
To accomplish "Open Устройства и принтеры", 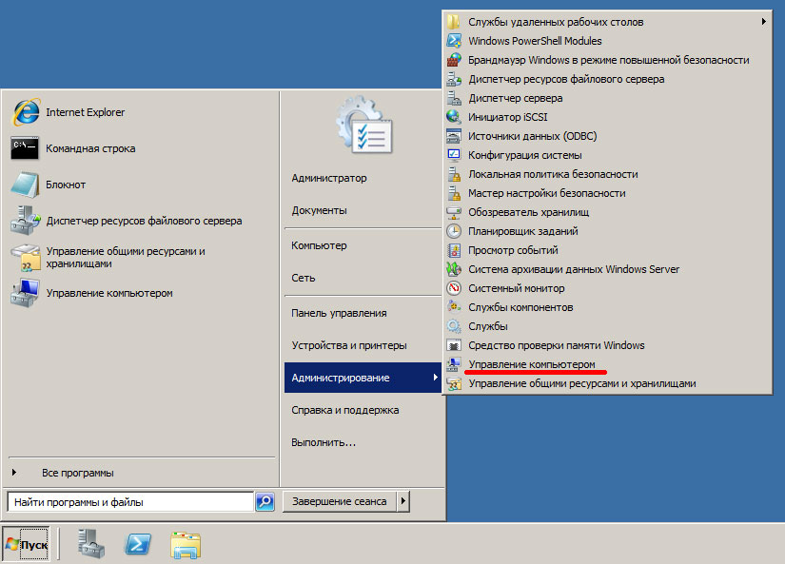I will (349, 345).
